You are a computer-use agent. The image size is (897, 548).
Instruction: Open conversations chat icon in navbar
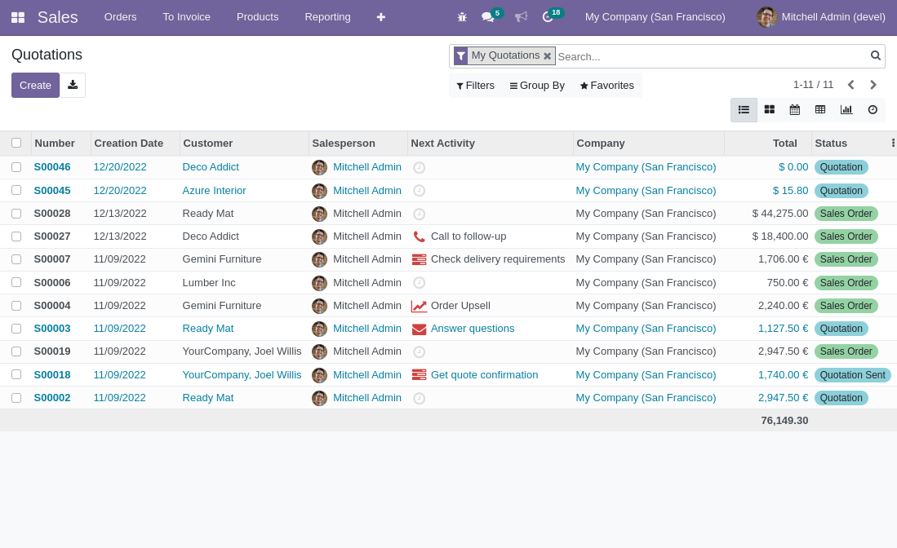click(488, 17)
